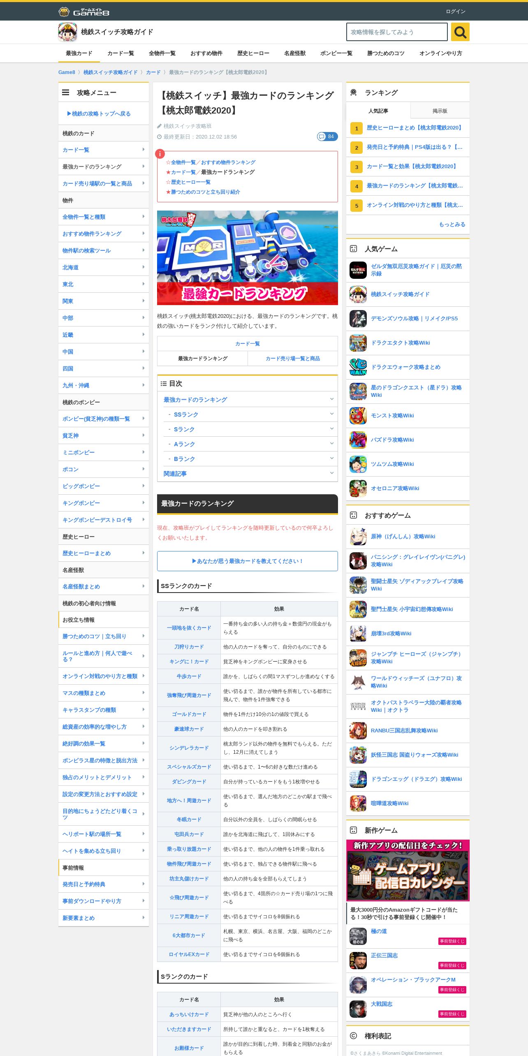Image resolution: width=528 pixels, height=1056 pixels.
Task: Click the デモンズソウル攻略 game icon
Action: click(x=358, y=319)
